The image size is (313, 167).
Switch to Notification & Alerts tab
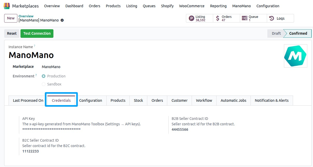click(x=272, y=100)
